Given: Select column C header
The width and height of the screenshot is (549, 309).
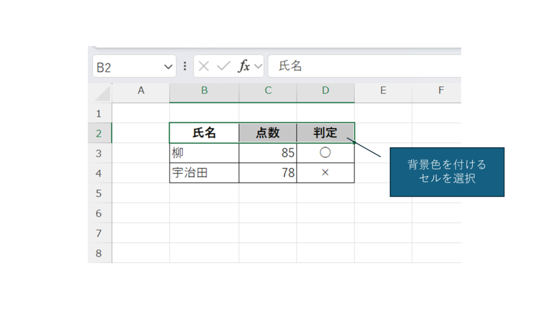Looking at the screenshot, I should pyautogui.click(x=268, y=91).
